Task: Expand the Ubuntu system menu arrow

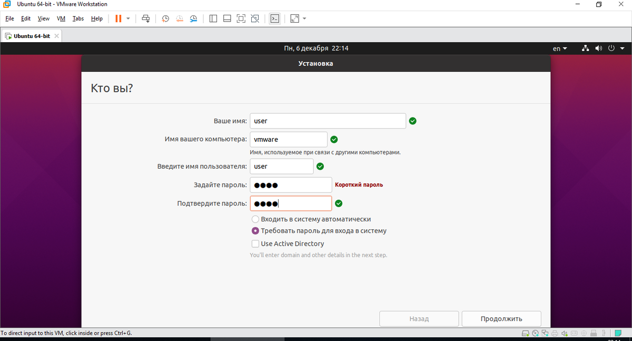Action: (623, 48)
